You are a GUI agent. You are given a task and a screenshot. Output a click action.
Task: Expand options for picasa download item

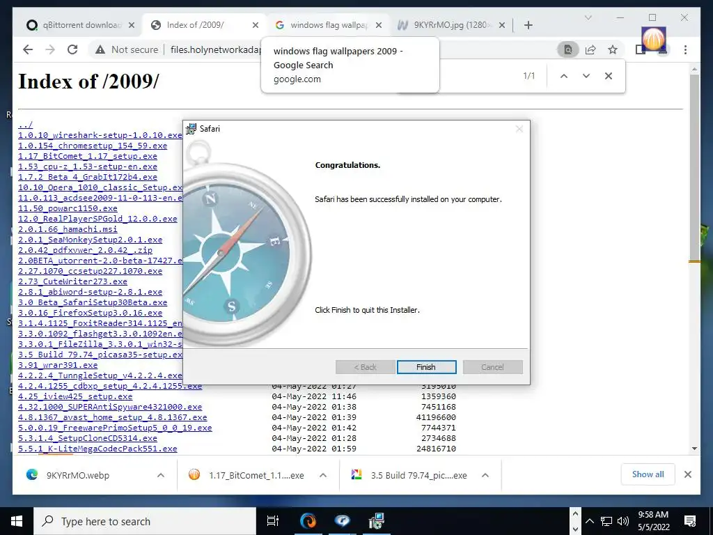click(x=485, y=475)
